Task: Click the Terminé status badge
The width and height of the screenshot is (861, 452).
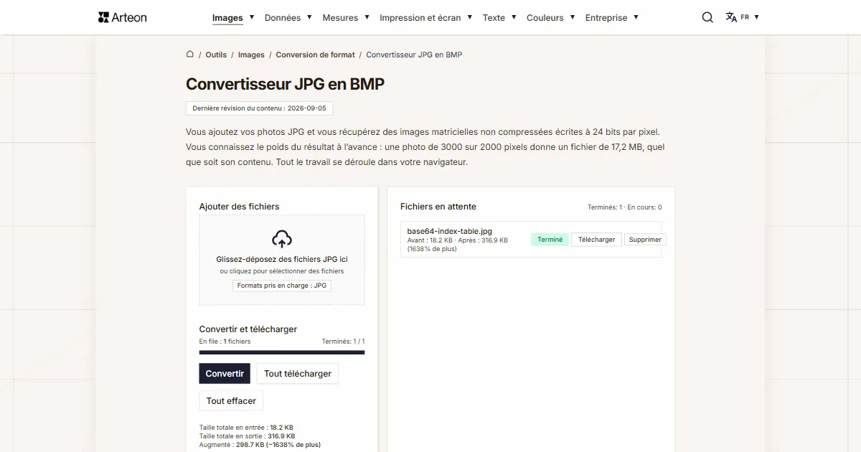Action: pyautogui.click(x=550, y=240)
